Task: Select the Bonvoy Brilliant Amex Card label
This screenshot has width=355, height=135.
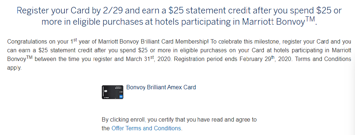Action: tap(161, 87)
